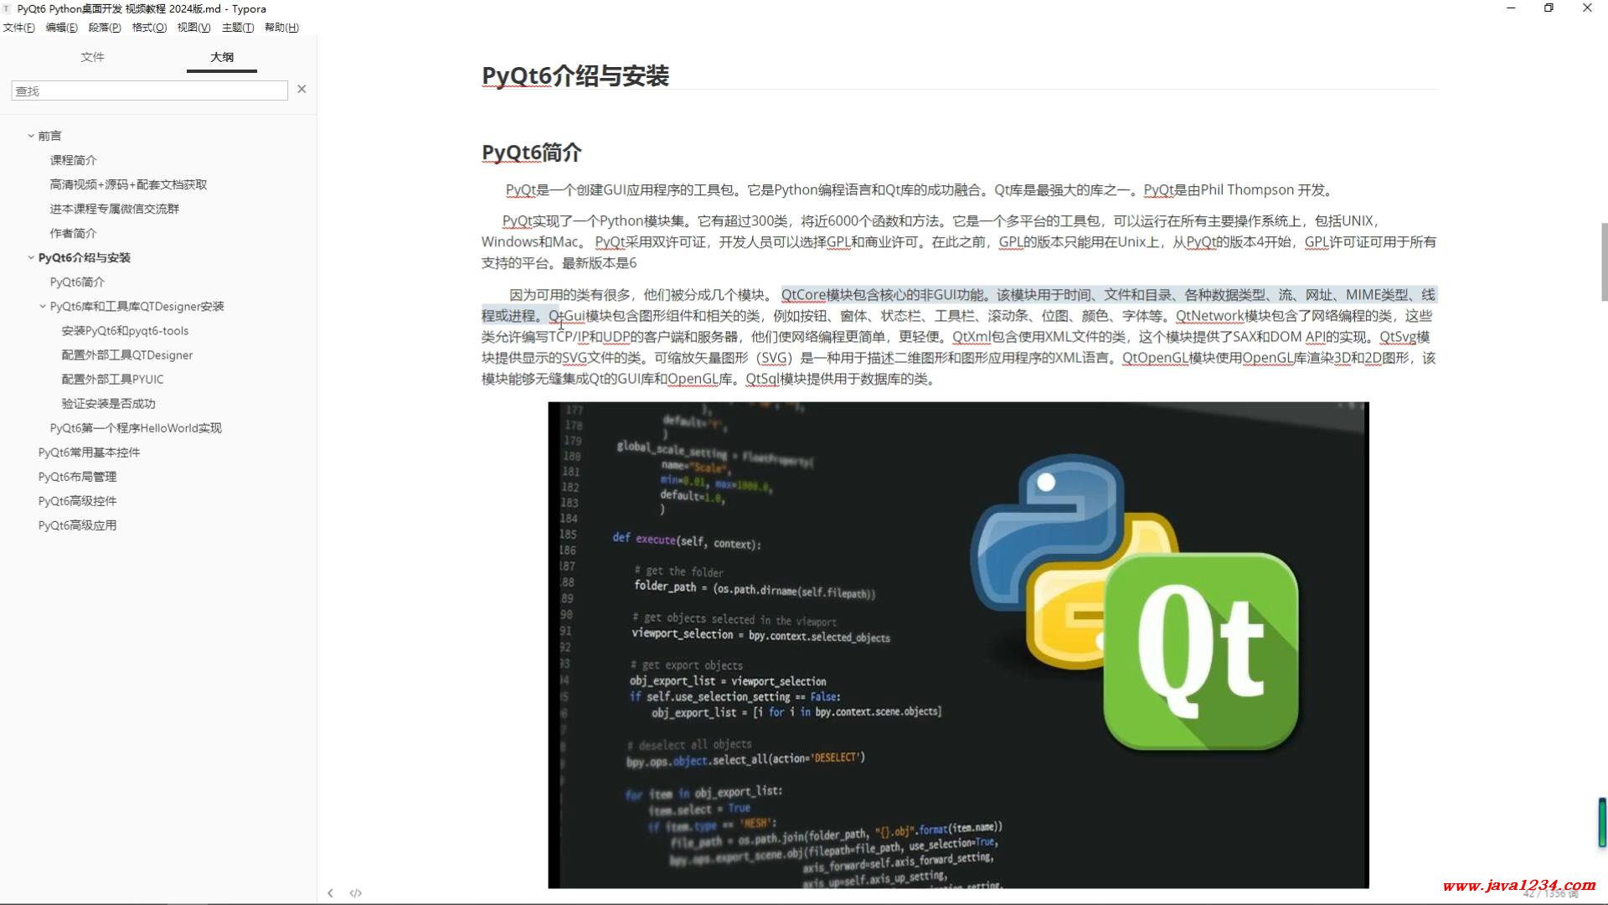
Task: Switch to the 大纲 sidebar tab
Action: click(222, 57)
